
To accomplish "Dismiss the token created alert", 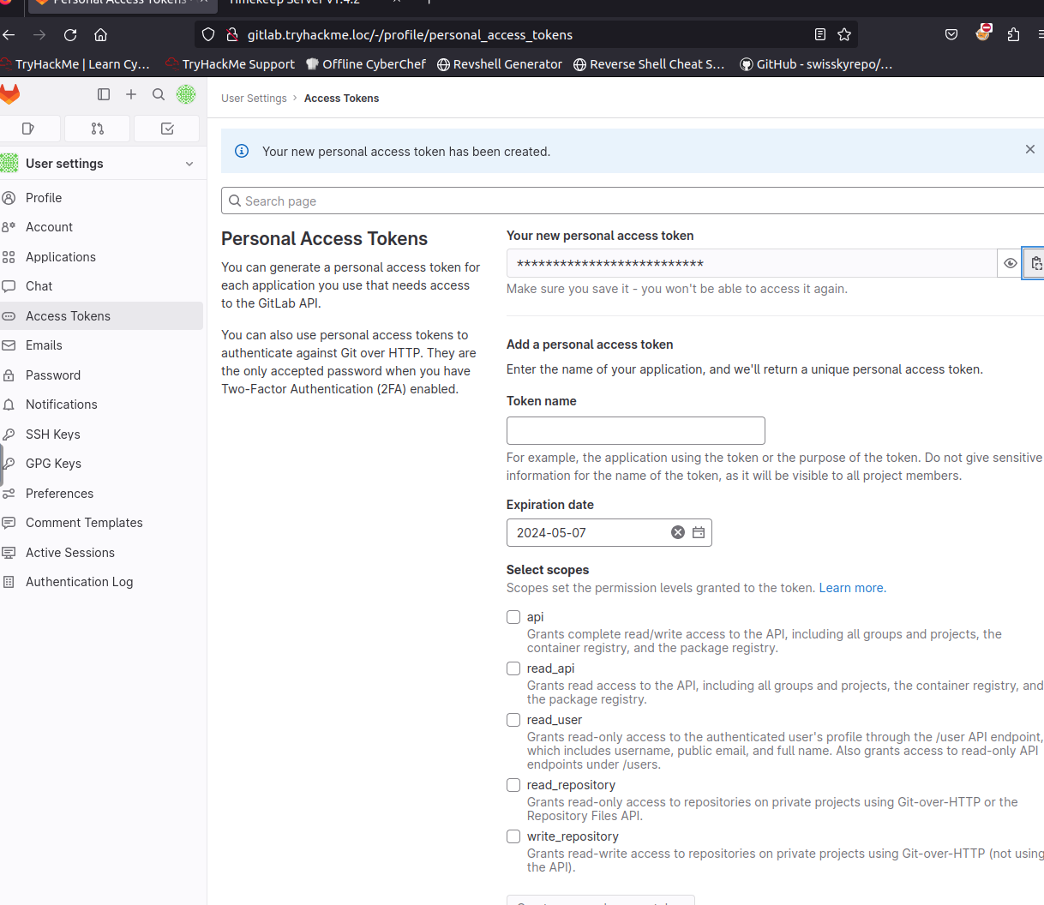I will 1030,149.
